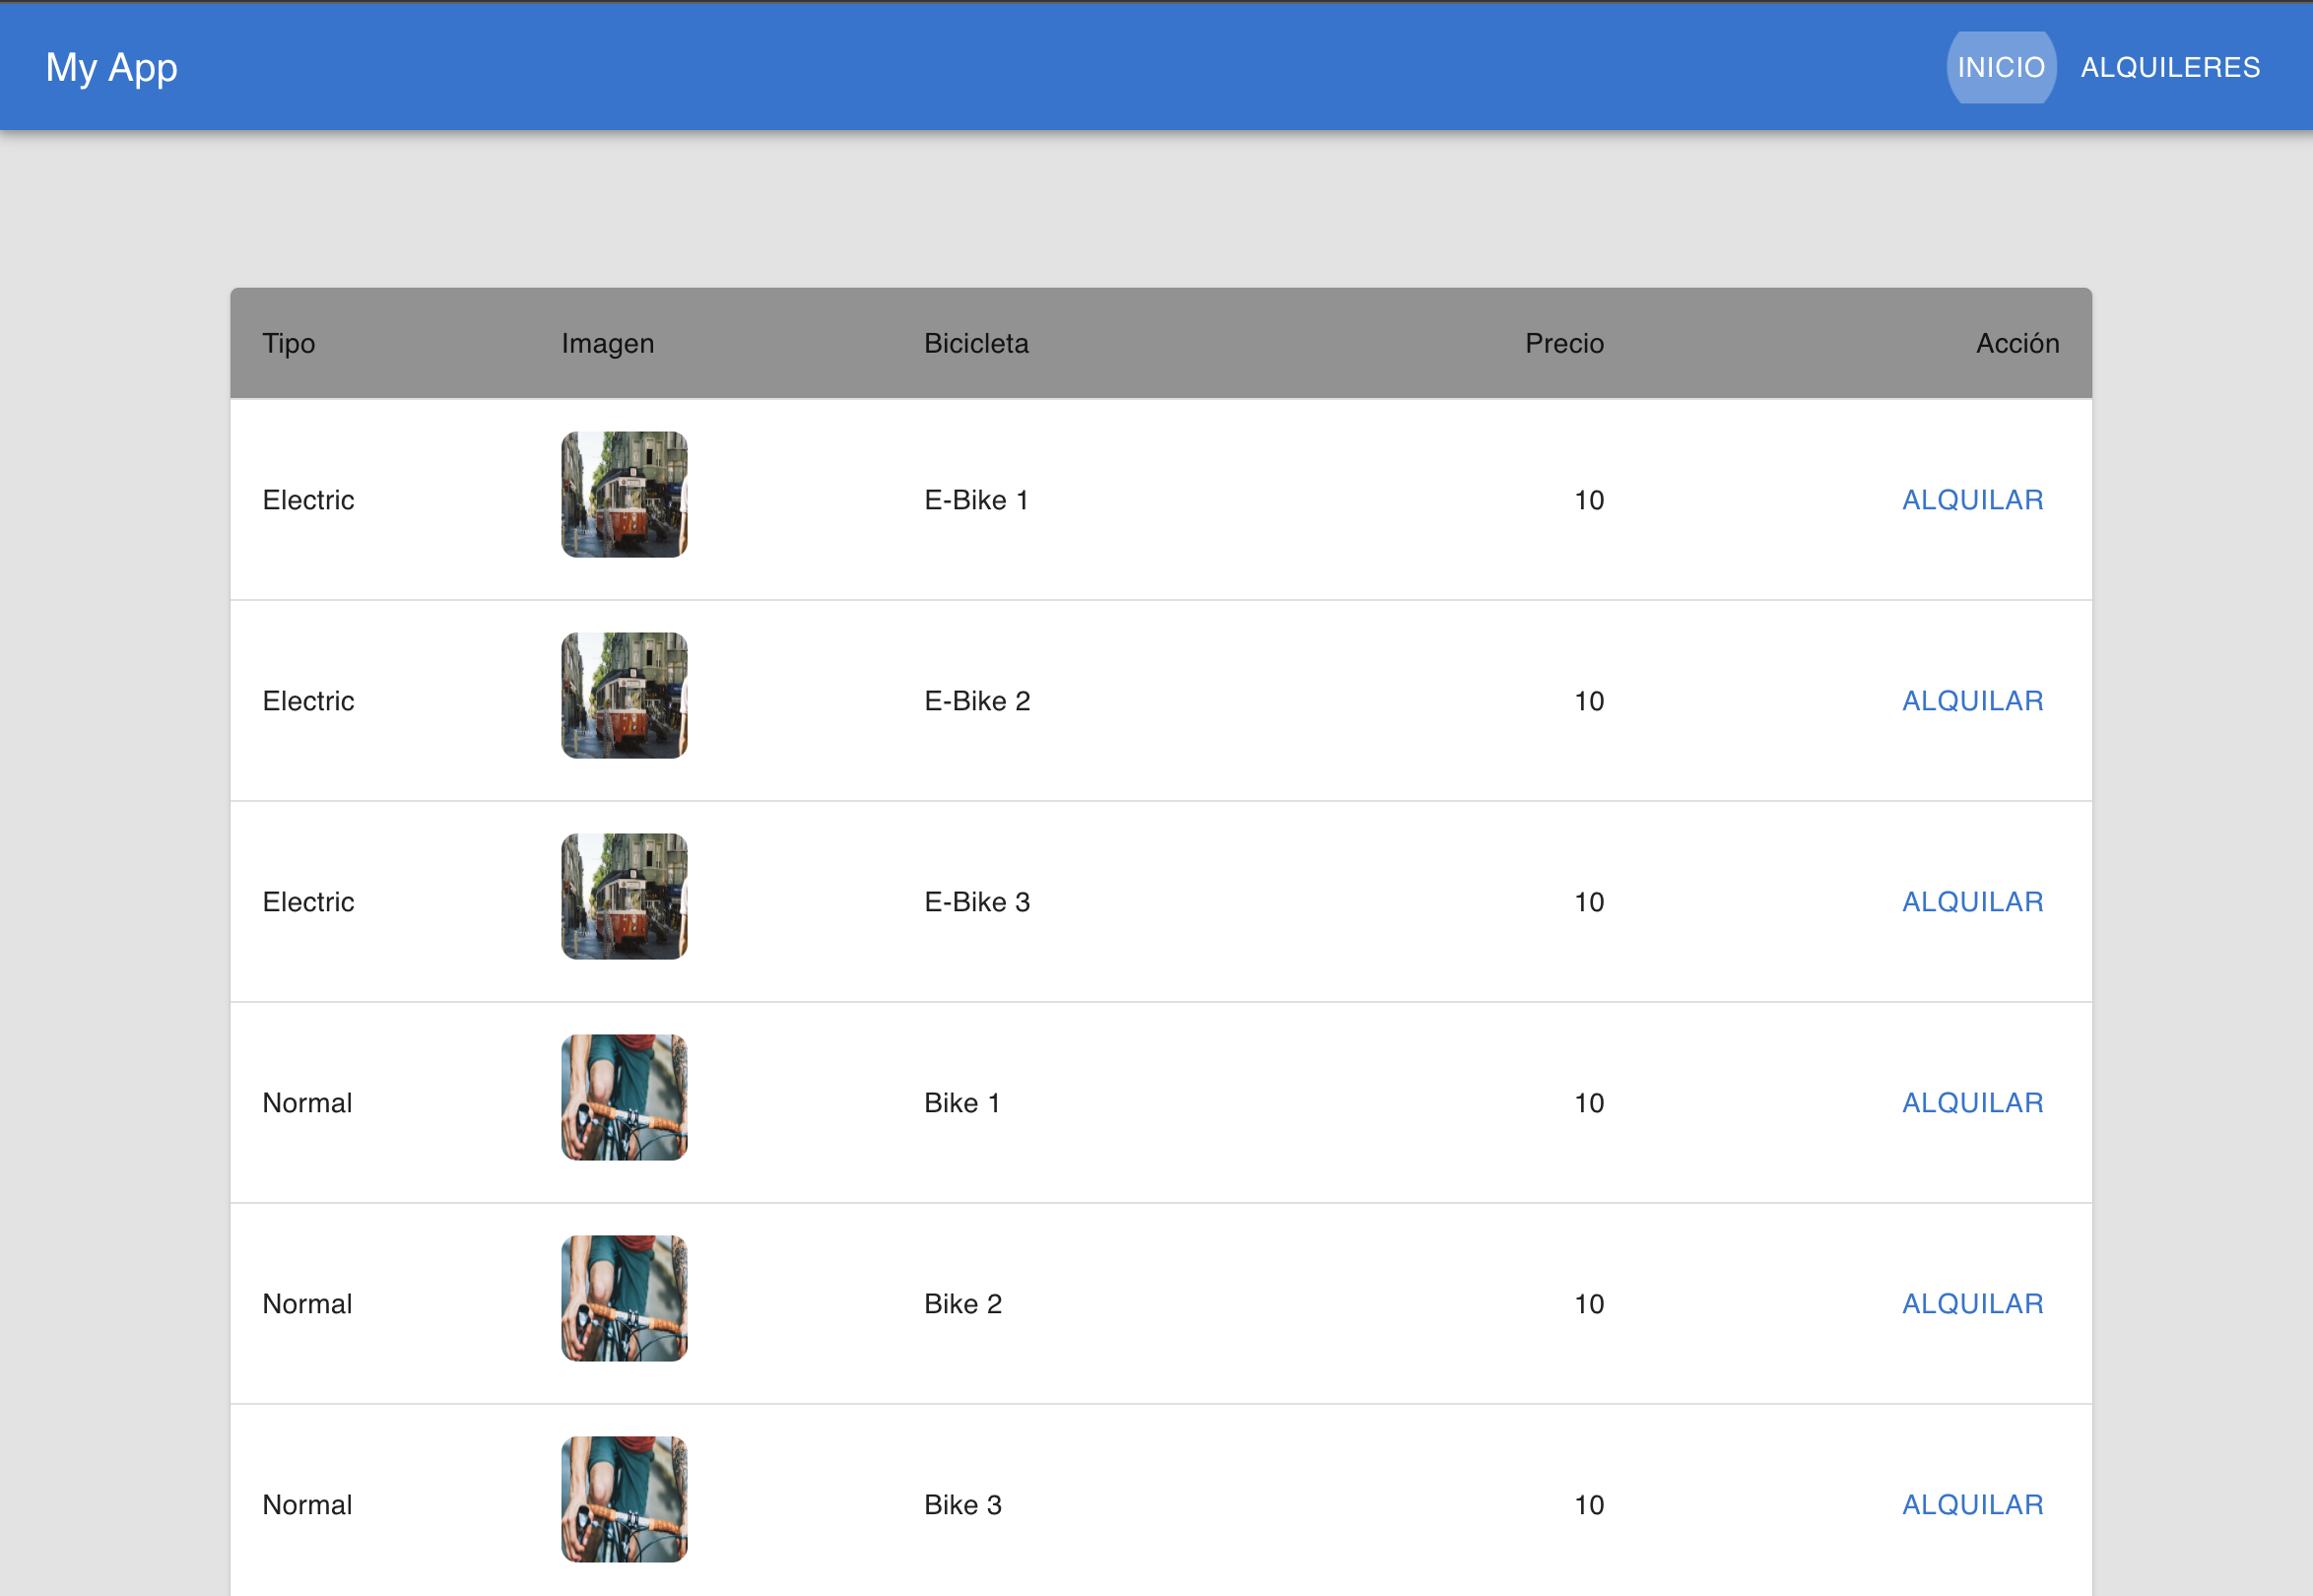2313x1596 pixels.
Task: Open the Inicio nav tab
Action: tap(2000, 67)
